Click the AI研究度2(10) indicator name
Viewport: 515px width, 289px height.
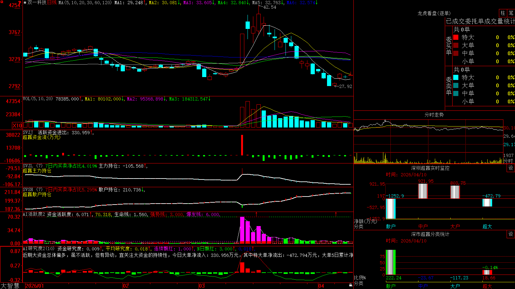(39, 249)
